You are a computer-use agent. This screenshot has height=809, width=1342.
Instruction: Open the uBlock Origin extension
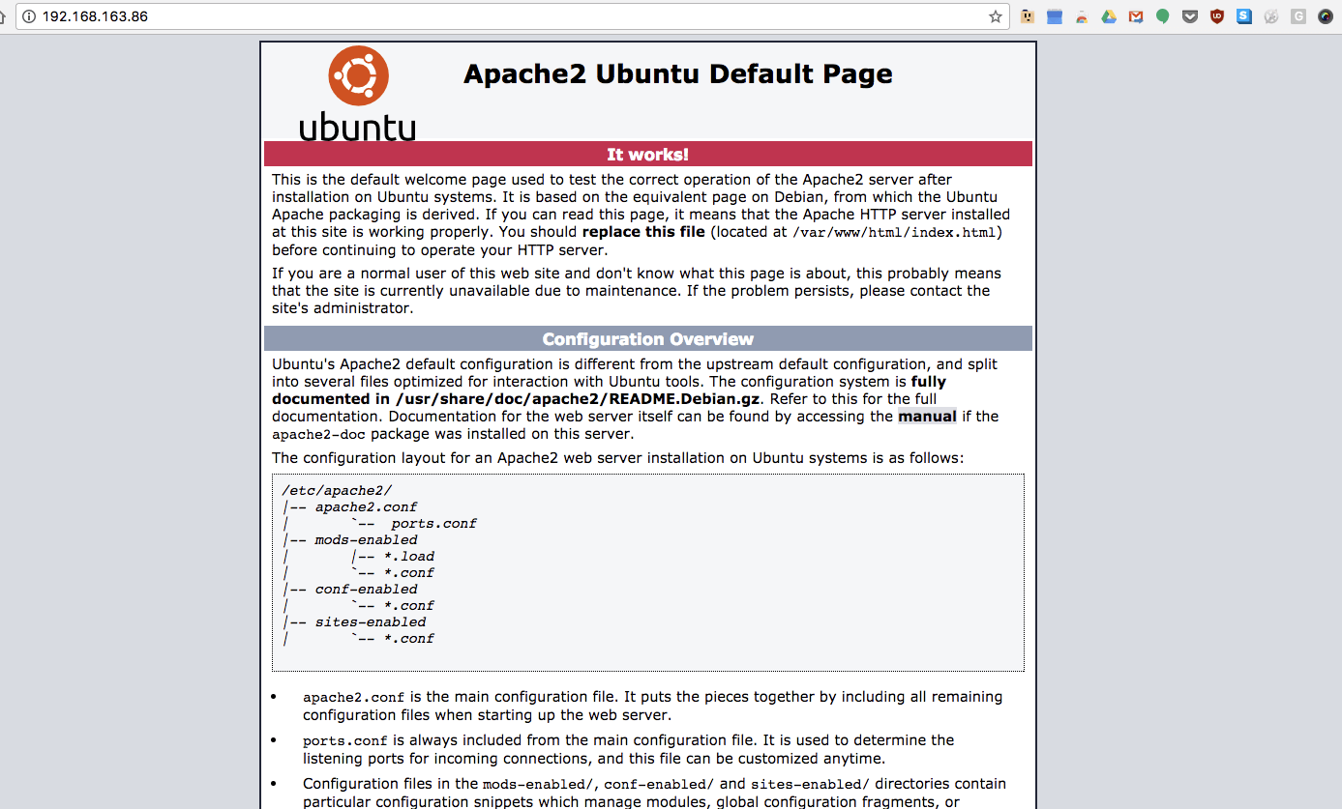[x=1217, y=16]
